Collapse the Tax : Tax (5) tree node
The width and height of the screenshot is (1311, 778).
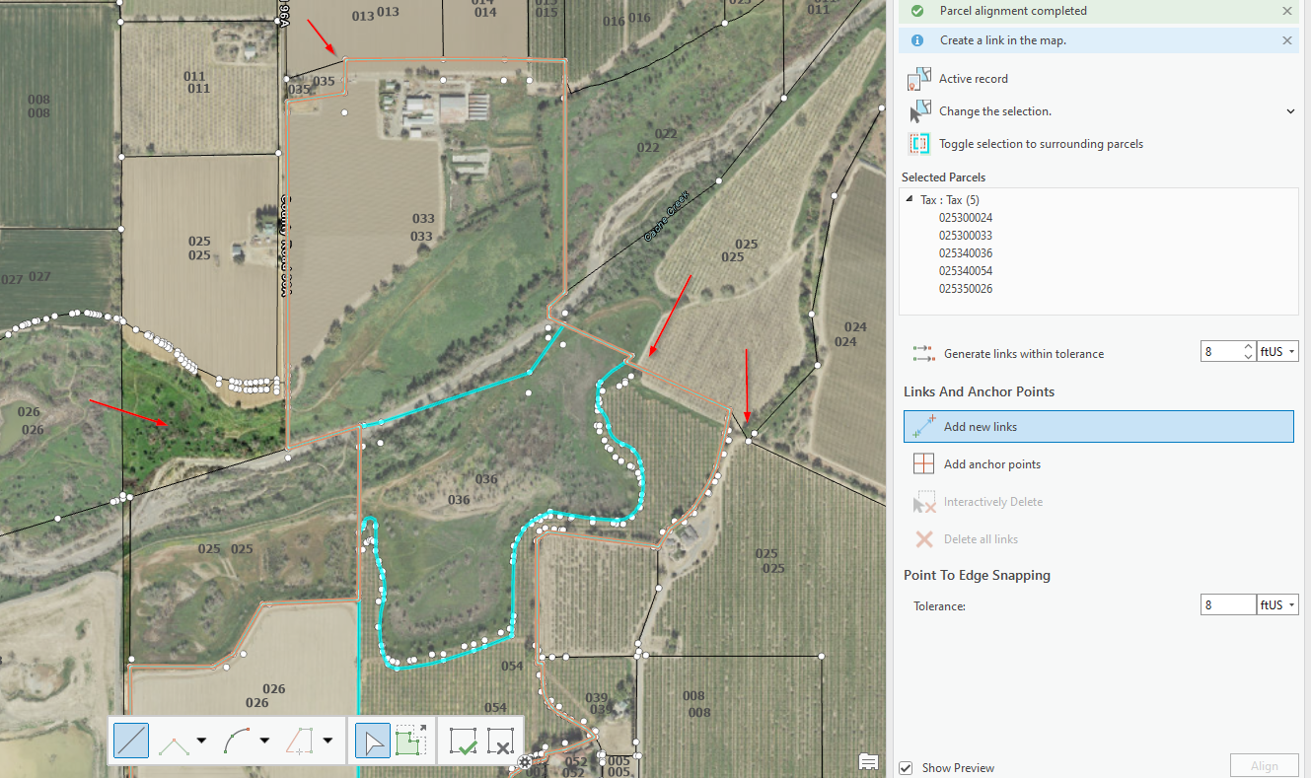(909, 199)
